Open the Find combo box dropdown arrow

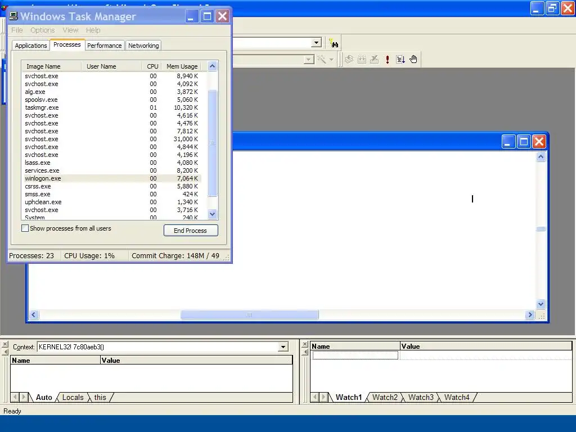tap(316, 43)
